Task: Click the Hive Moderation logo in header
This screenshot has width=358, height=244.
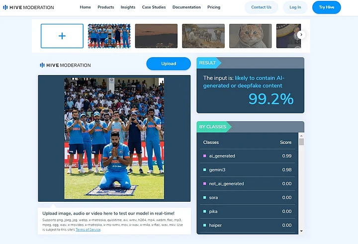Action: (28, 7)
